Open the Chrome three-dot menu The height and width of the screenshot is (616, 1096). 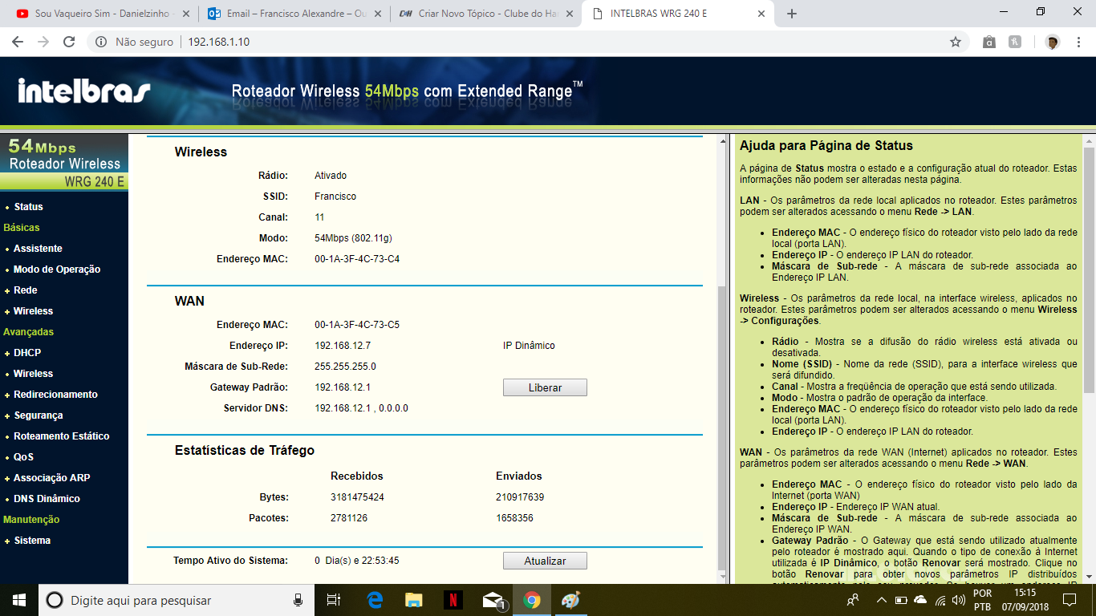click(1078, 42)
